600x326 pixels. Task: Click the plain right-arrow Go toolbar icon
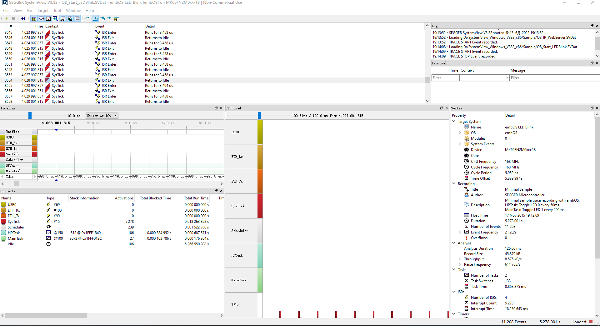pos(87,18)
